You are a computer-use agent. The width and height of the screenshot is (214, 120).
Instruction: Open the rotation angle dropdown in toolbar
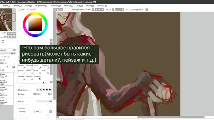(x=113, y=10)
